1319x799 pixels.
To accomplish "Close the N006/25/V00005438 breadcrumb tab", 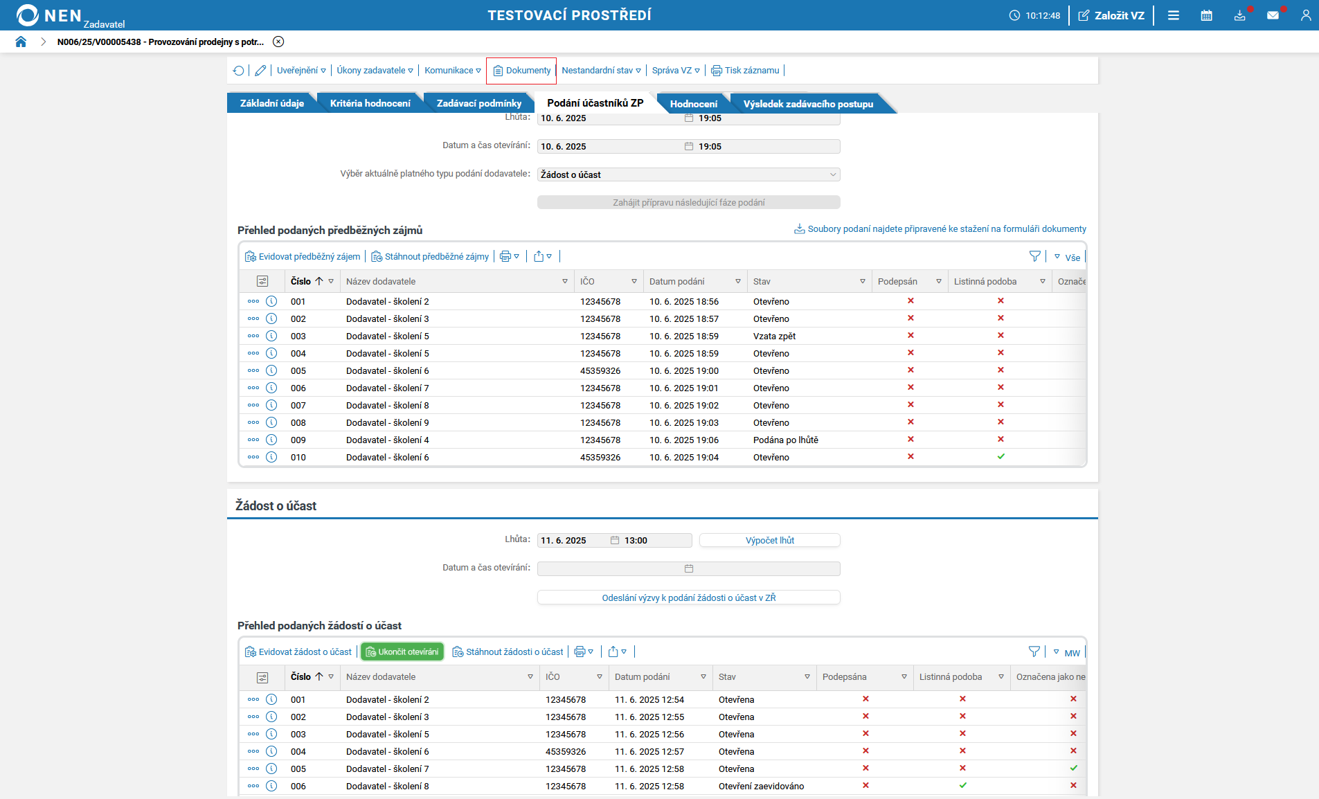I will click(278, 42).
